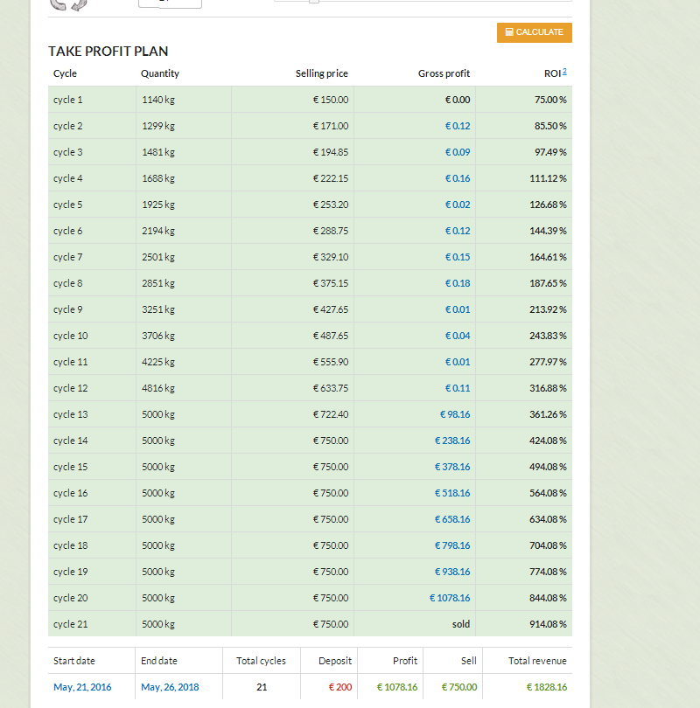Click the '144.39 %' ROI value
The height and width of the screenshot is (708, 700).
point(548,231)
